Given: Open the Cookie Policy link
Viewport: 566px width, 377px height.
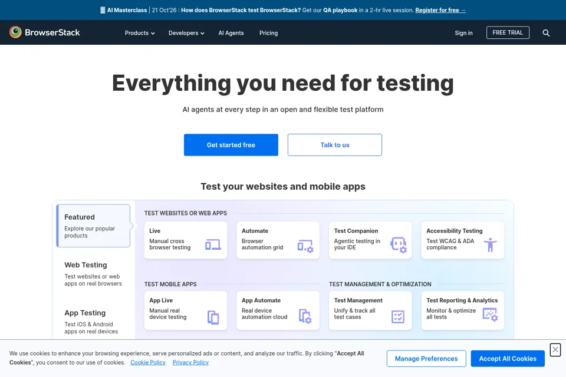Looking at the screenshot, I should coord(148,362).
